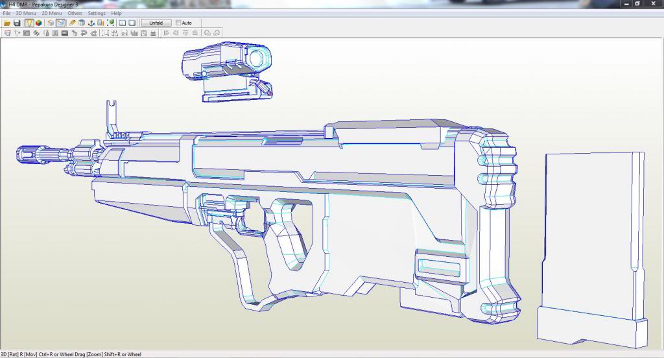Open the File menu
Viewport: 664px width, 358px height.
(x=6, y=13)
